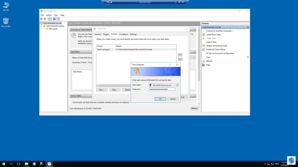Click the Display All Running Tasks icon
Image resolution: width=298 pixels, height=167 pixels.
pos(204,46)
